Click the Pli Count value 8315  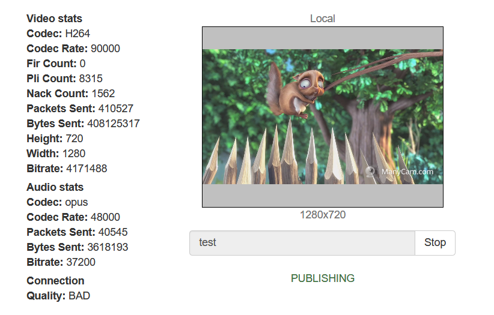coord(91,79)
